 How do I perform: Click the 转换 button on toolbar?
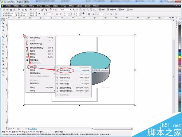[x=122, y=9]
